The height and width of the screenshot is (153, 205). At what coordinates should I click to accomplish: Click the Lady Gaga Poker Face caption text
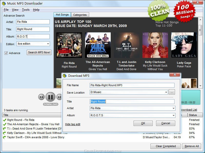click(x=184, y=65)
